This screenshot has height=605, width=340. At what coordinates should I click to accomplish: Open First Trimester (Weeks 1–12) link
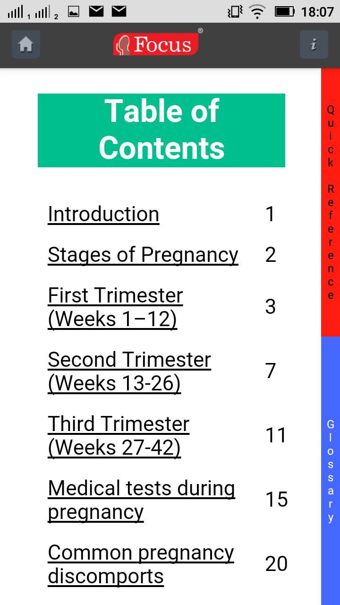(x=115, y=307)
